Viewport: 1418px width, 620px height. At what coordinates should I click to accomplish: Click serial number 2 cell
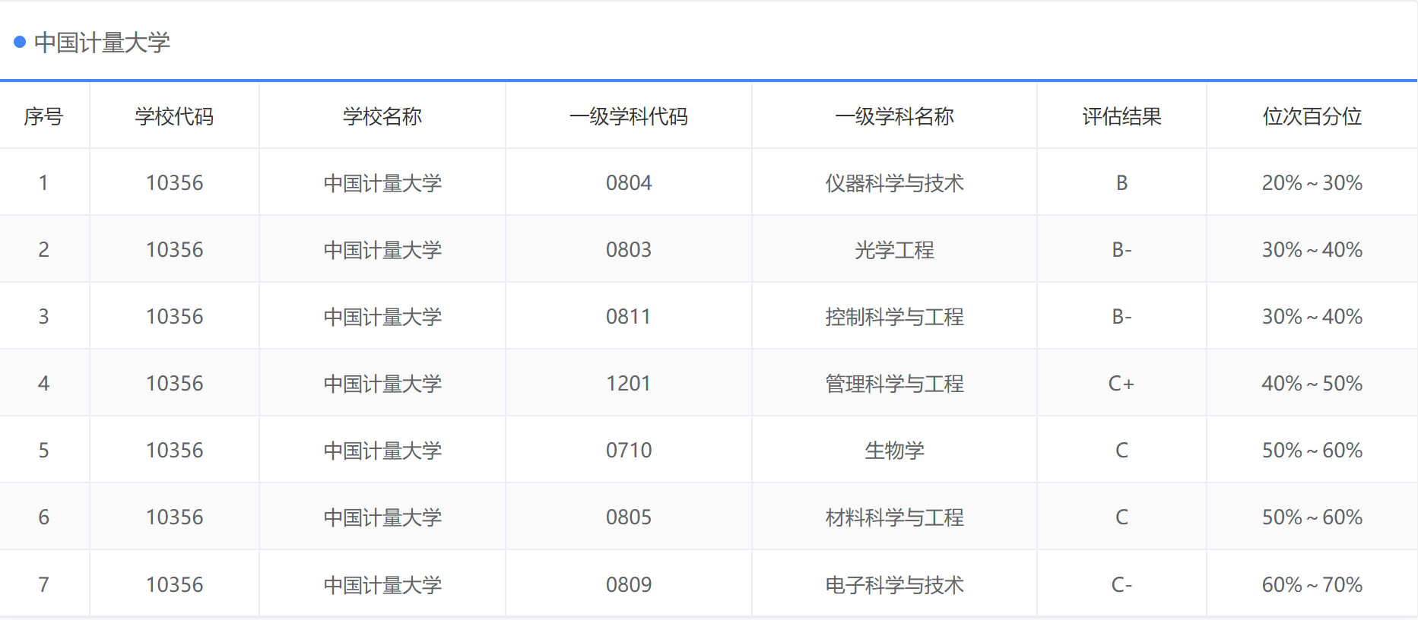click(x=44, y=250)
